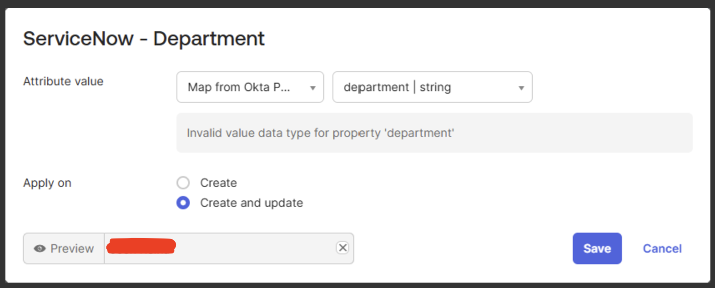715x288 pixels.
Task: Select the 'Create and update' radio button
Action: tap(183, 203)
